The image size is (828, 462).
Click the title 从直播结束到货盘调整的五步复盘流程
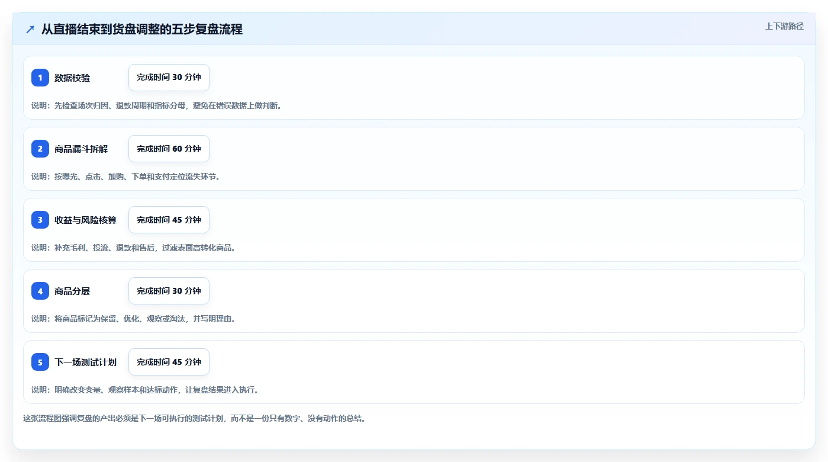point(142,29)
